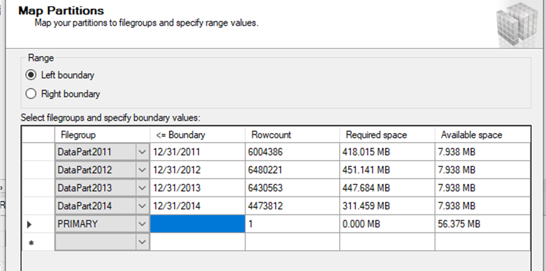
Task: Expand the DataPart2012 filegroup dropdown
Action: (x=142, y=170)
